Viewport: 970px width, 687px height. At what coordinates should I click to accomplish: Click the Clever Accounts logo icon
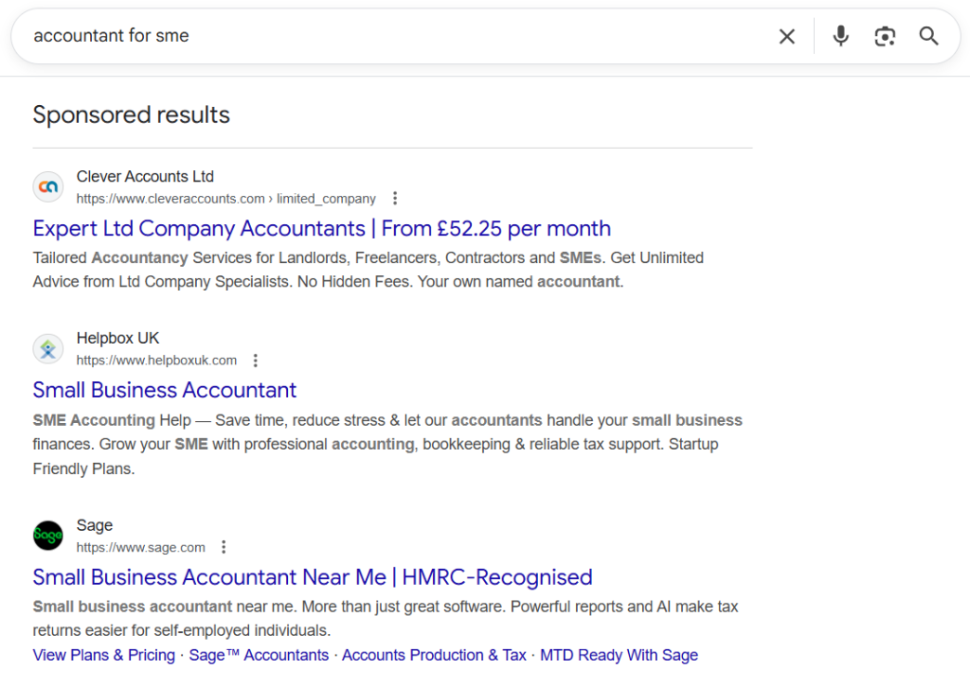pyautogui.click(x=48, y=187)
